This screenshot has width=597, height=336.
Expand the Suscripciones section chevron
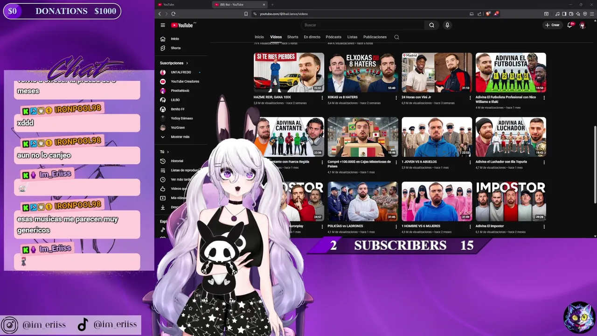[x=187, y=63]
